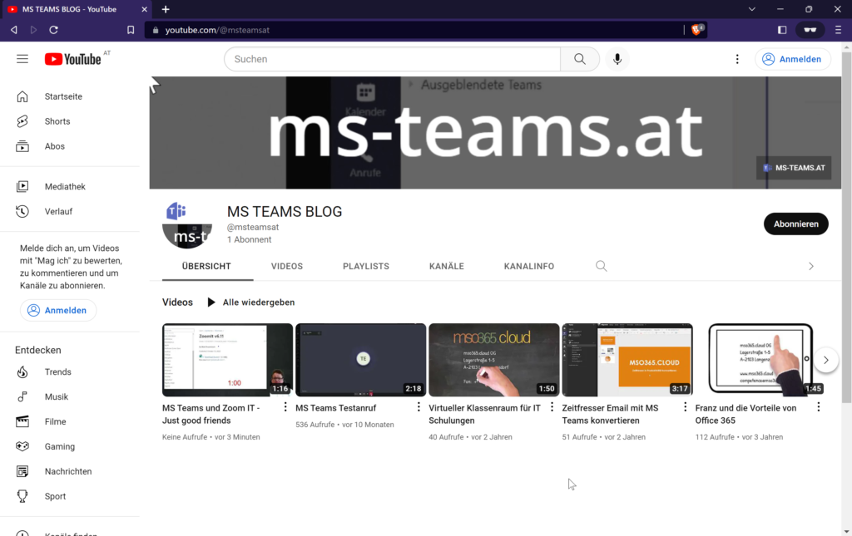Open the Virtueller Klassenraum video thumbnail
This screenshot has width=852, height=536.
(x=493, y=360)
